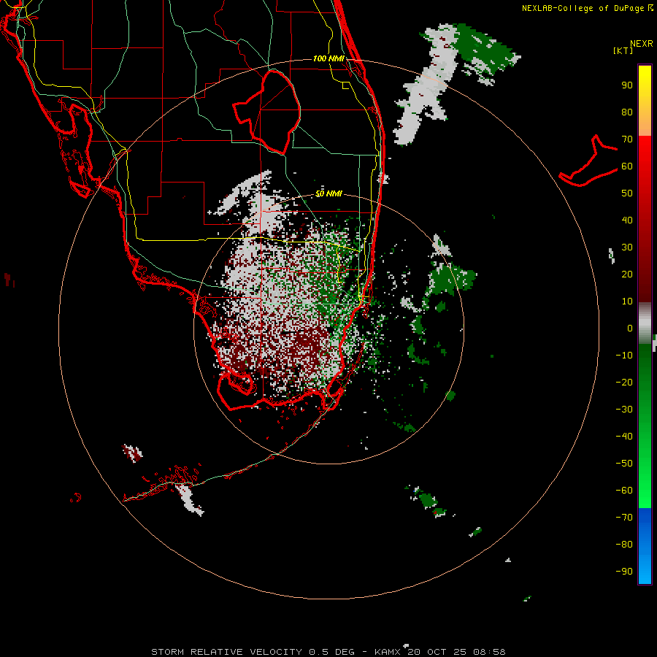Screen dimensions: 657x657
Task: Click the '-80' value on the velocity scale
Action: 624,545
